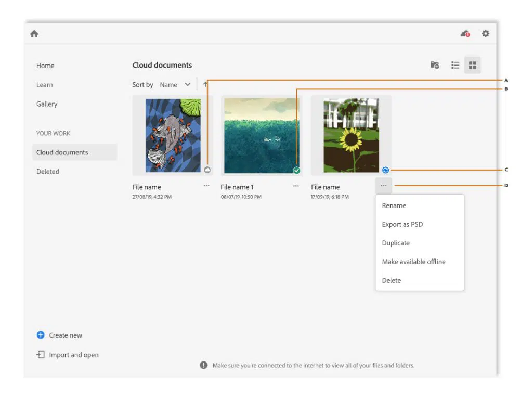The width and height of the screenshot is (520, 401).
Task: Open the sunflower document thumbnail
Action: point(351,135)
